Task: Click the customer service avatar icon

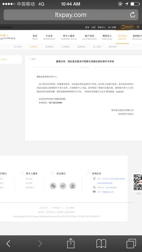Action: coord(73,186)
